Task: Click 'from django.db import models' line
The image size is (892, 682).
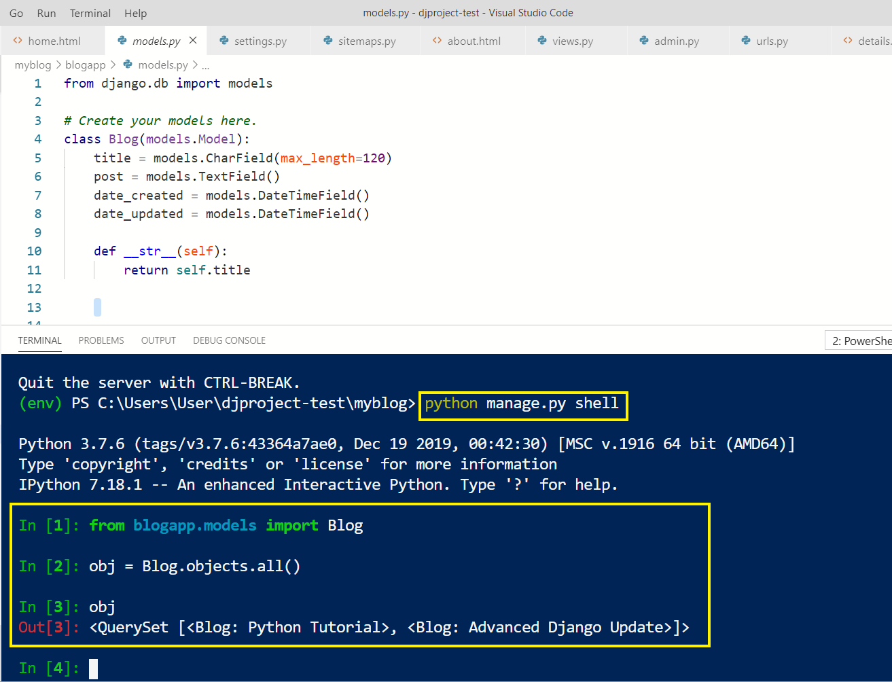Action: click(x=168, y=84)
